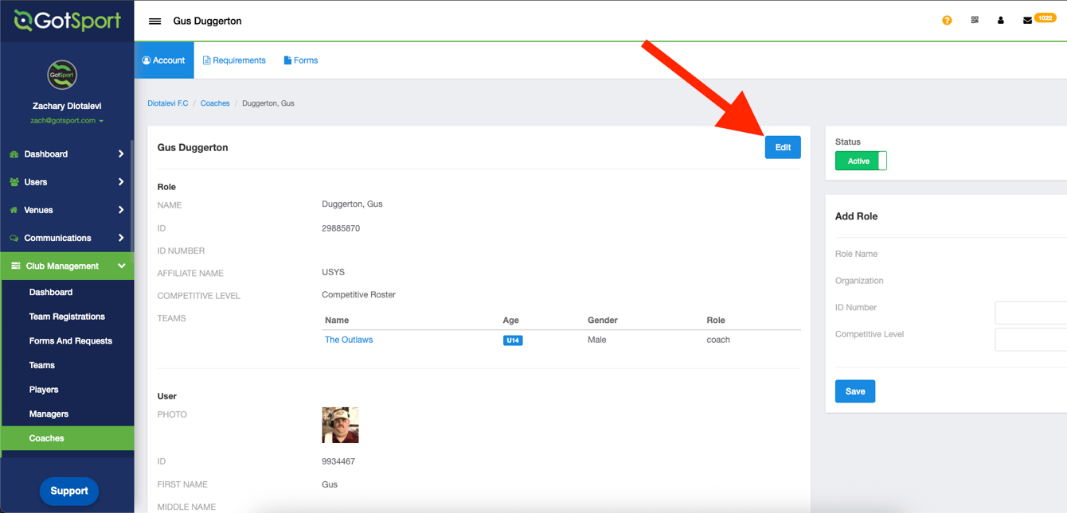The width and height of the screenshot is (1067, 513).
Task: Click Zachary Diotalevi username in sidebar
Action: click(x=67, y=106)
